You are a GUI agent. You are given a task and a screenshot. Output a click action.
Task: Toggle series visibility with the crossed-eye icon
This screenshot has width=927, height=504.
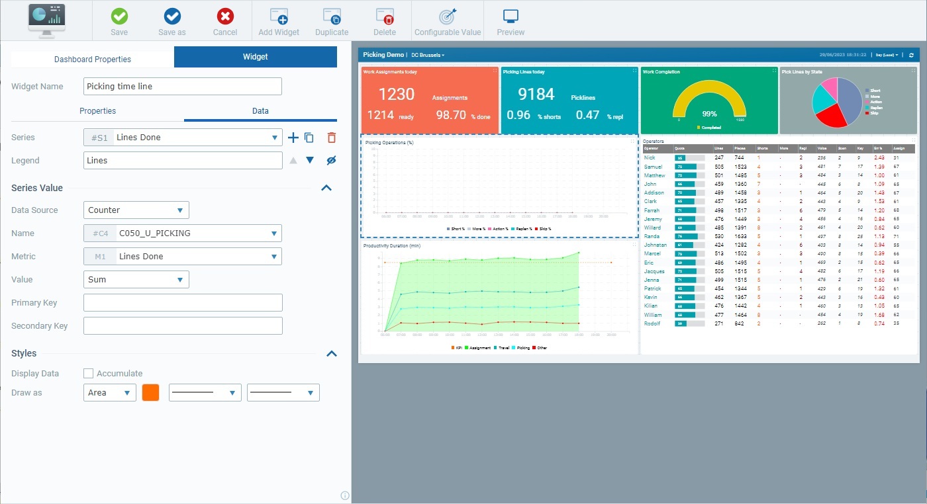[330, 160]
